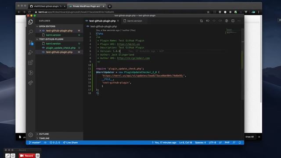The width and height of the screenshot is (281, 158).
Task: Bookmark this page with the star icon
Action: point(208,12)
